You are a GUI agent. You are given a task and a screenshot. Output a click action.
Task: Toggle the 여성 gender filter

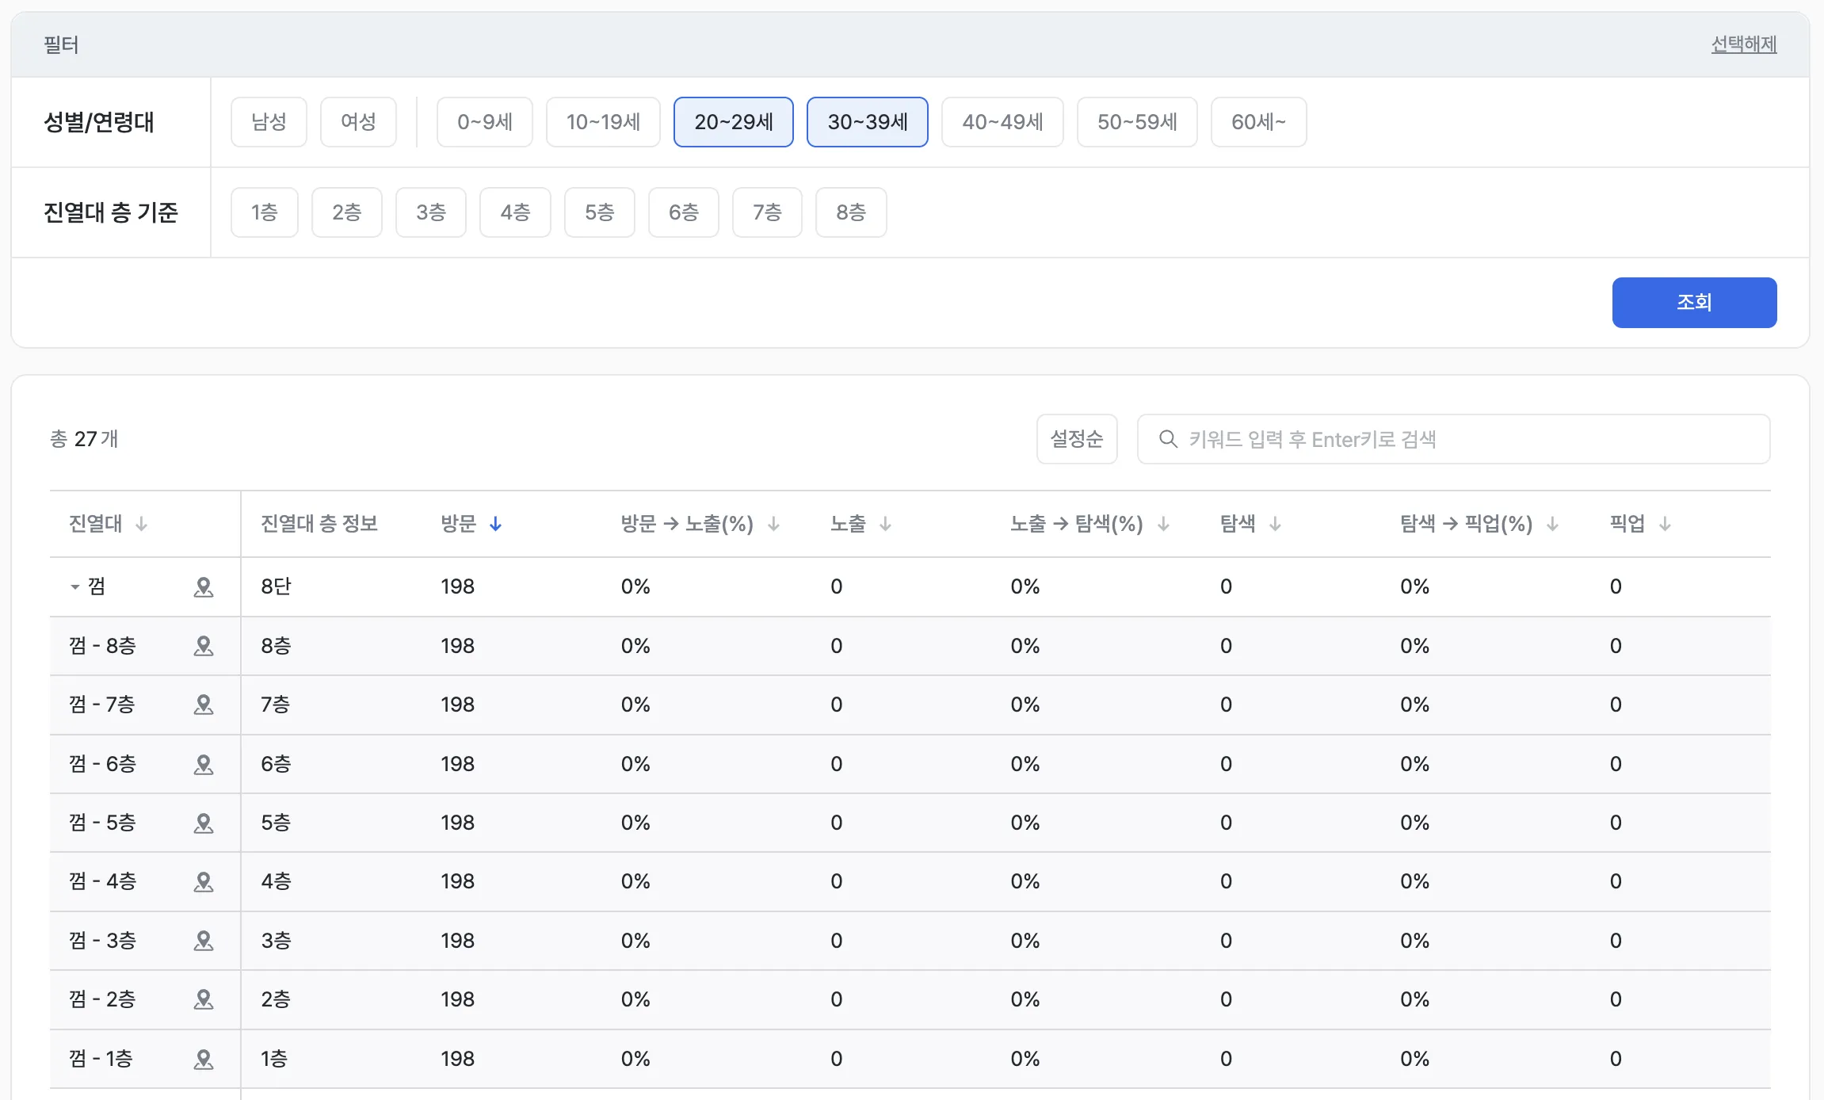[x=358, y=122]
